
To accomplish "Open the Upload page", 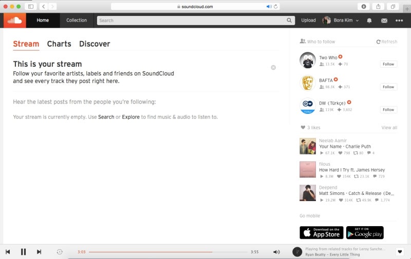I will (x=308, y=21).
